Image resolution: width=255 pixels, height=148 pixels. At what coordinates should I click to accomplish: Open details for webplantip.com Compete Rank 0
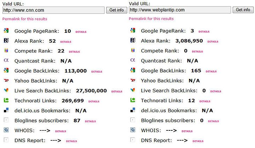pos(197,51)
